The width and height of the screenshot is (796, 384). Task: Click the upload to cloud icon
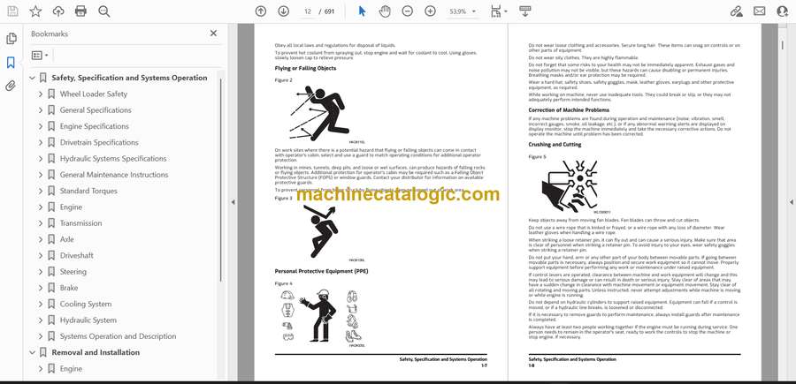(x=58, y=11)
